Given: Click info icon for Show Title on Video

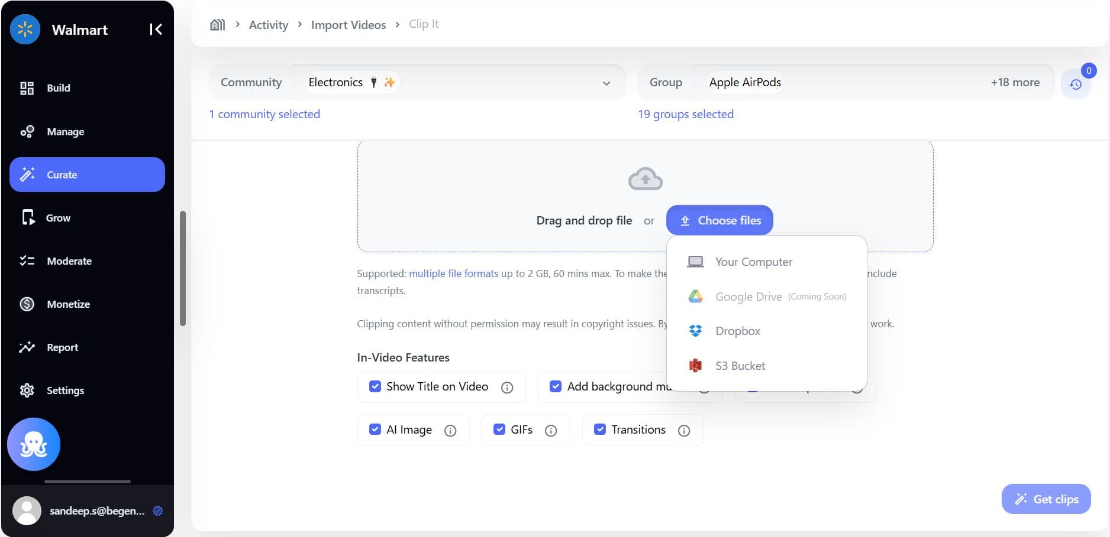Looking at the screenshot, I should (507, 388).
